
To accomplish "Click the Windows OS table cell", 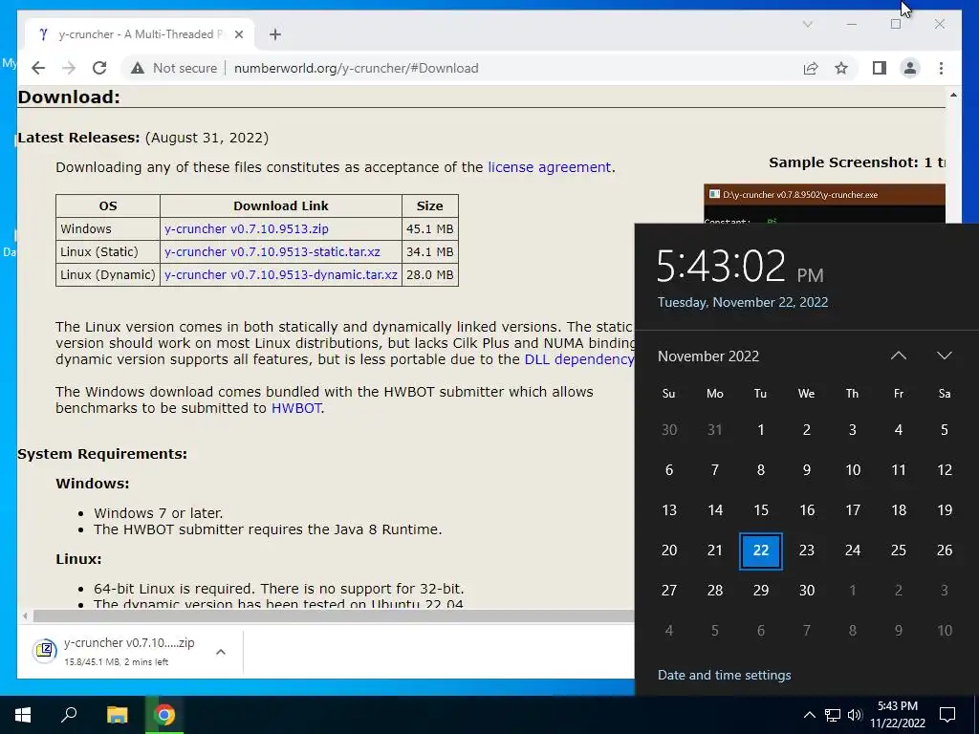I will pyautogui.click(x=108, y=229).
